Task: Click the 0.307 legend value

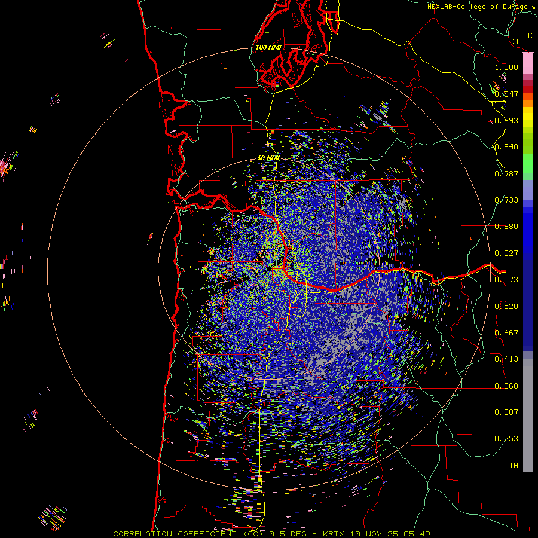Action: coord(506,412)
